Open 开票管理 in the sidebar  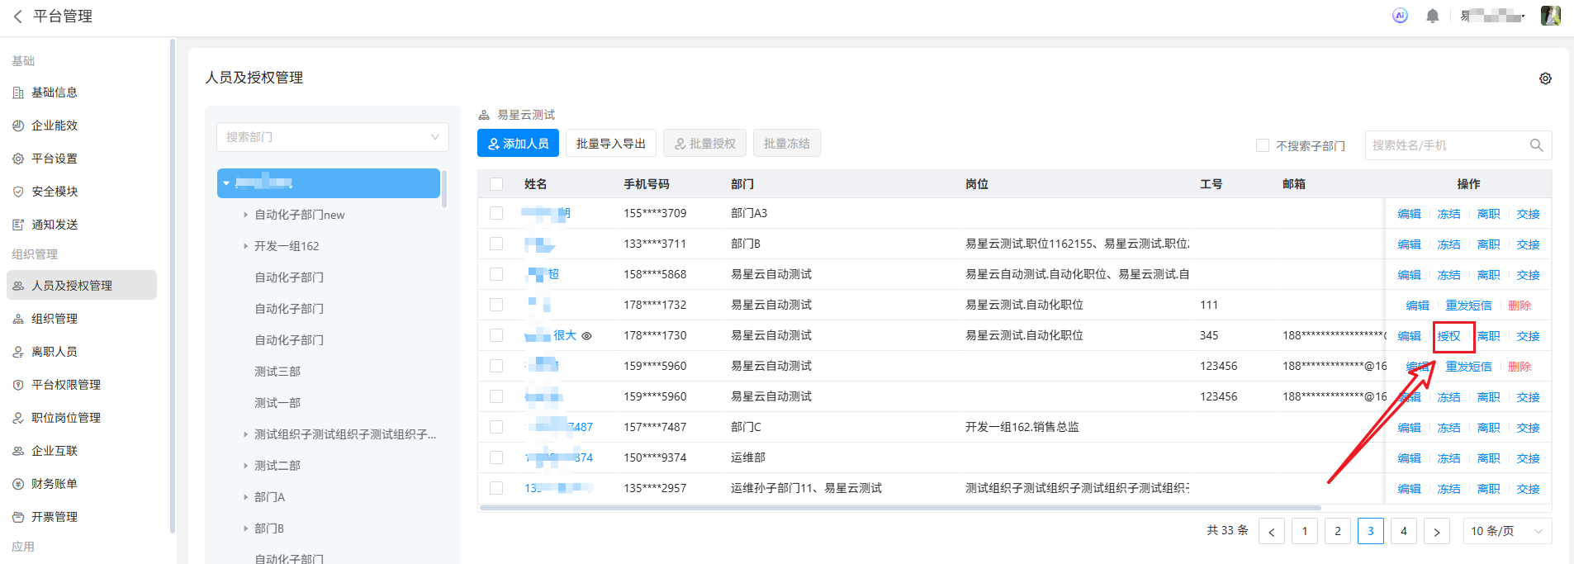click(55, 517)
